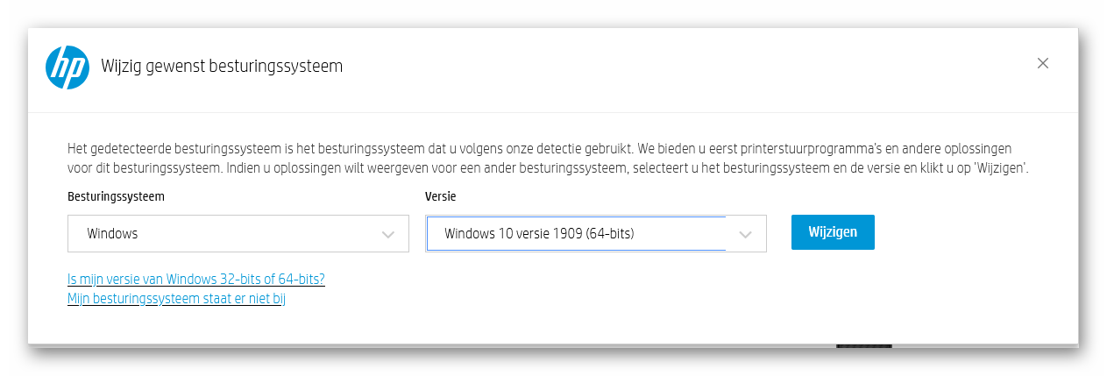Image resolution: width=1107 pixels, height=376 pixels.
Task: Expand the Versie dropdown chevron
Action: coord(746,234)
